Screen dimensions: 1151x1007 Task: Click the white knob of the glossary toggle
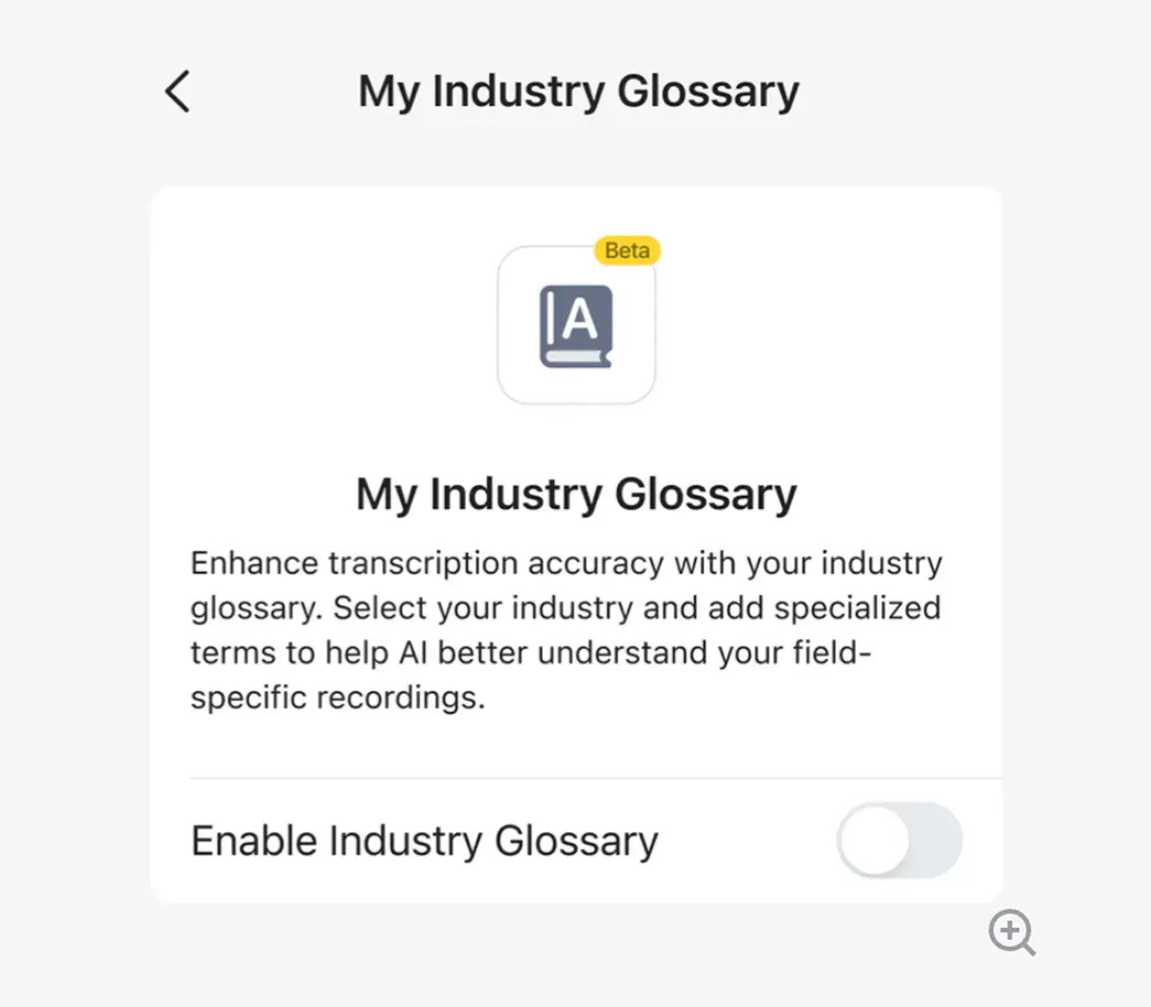875,841
